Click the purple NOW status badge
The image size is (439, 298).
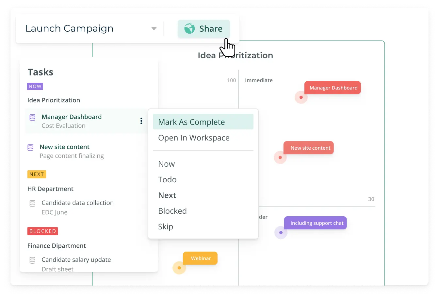[35, 86]
